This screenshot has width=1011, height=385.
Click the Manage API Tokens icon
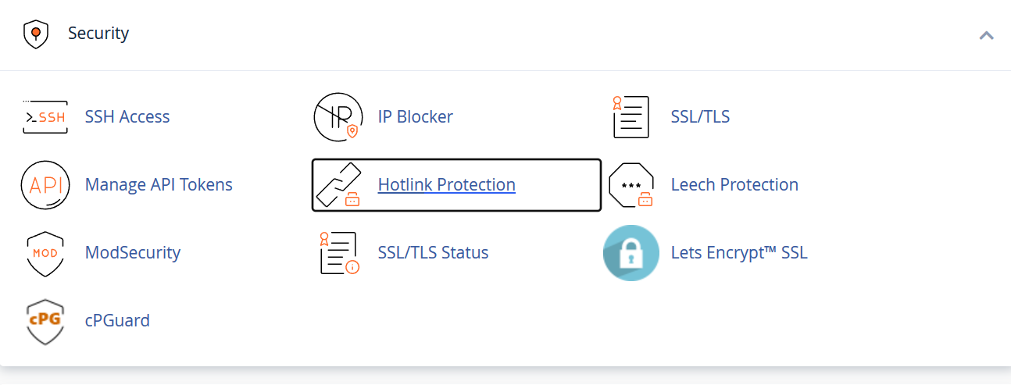tap(45, 185)
